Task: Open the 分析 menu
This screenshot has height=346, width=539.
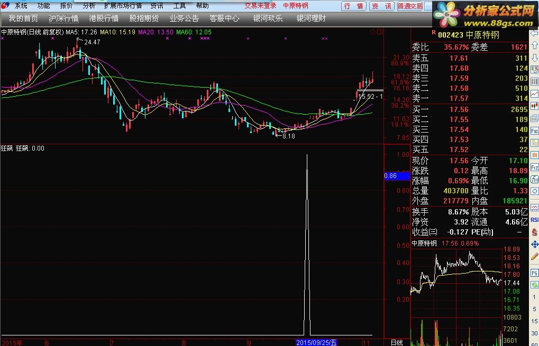Action: point(89,6)
